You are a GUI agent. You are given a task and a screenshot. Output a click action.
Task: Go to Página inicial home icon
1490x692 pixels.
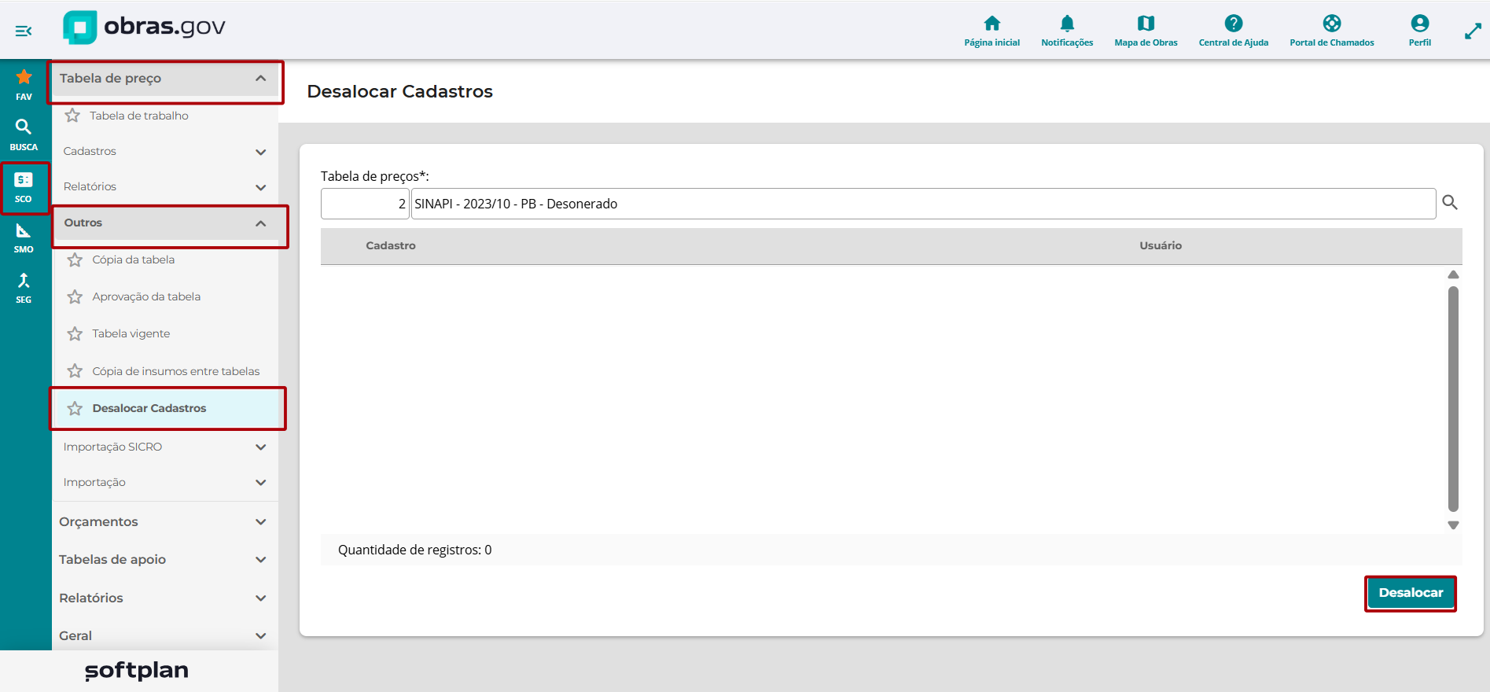(992, 23)
